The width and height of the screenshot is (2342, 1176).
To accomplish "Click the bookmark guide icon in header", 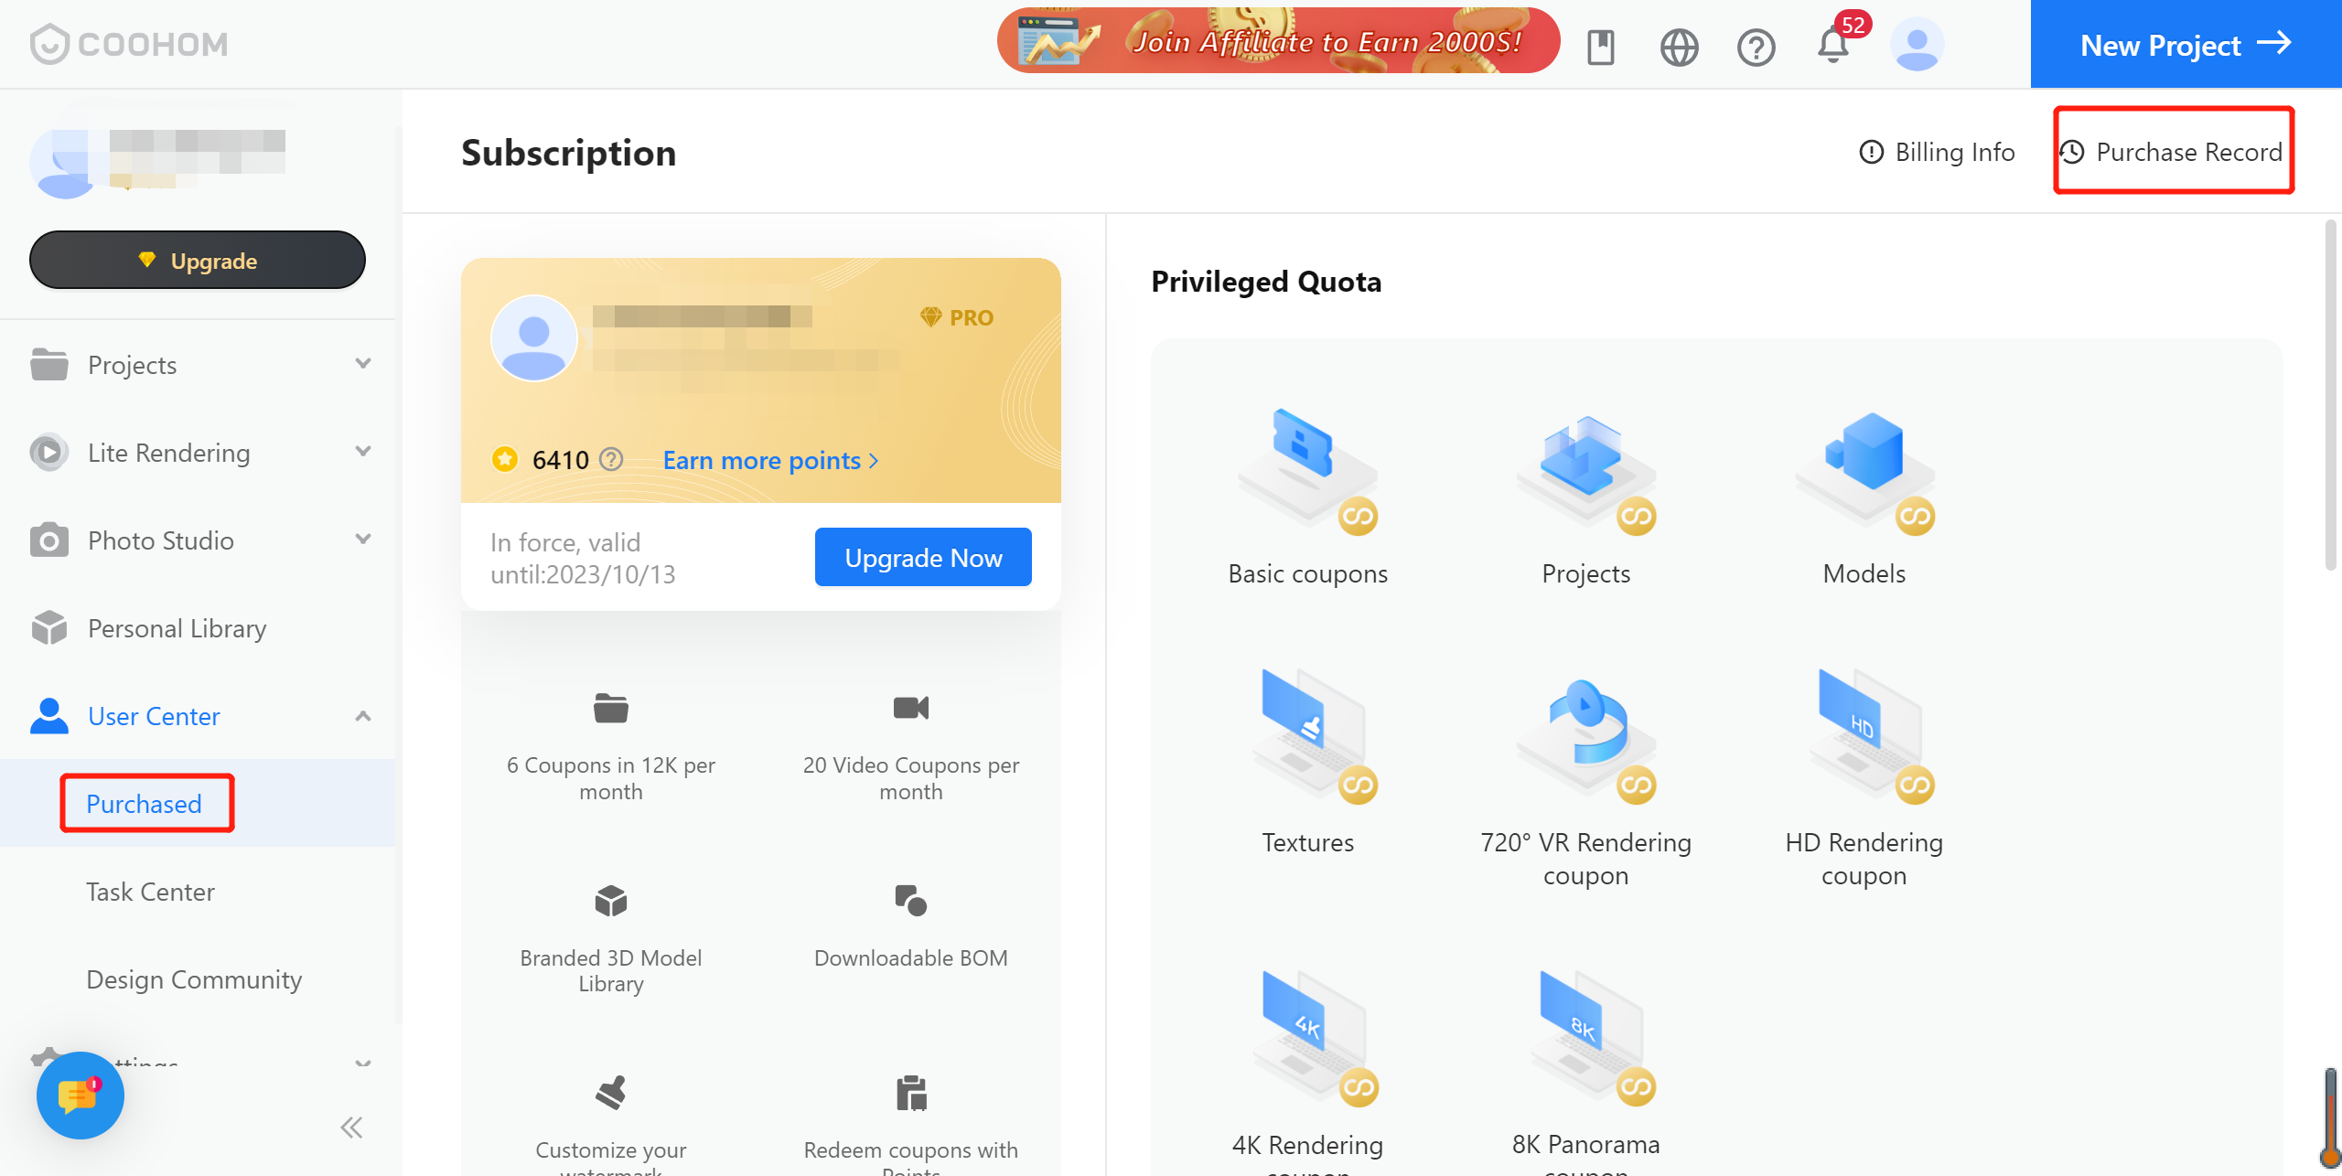I will tap(1601, 47).
